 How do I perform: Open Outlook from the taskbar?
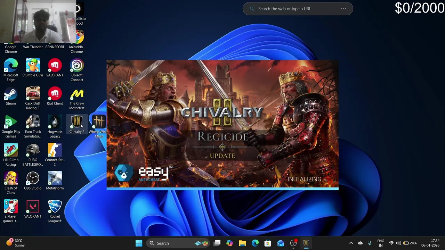tap(281, 243)
